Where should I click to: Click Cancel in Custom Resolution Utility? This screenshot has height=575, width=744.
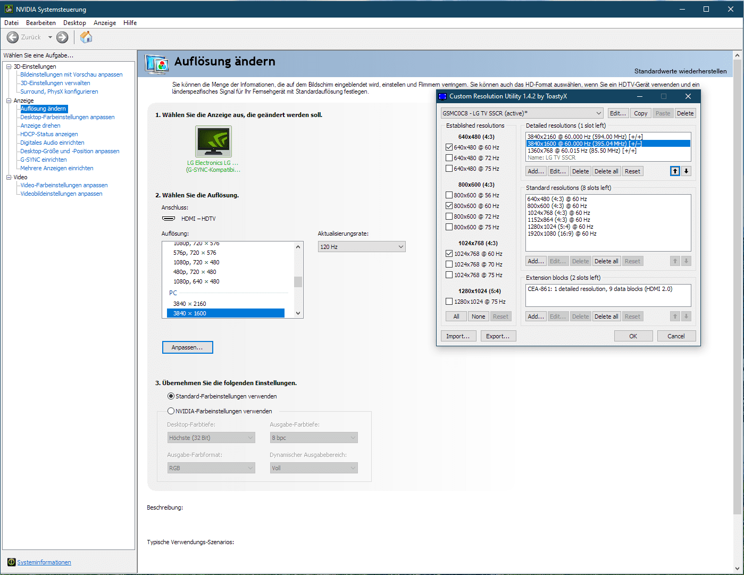tap(676, 336)
